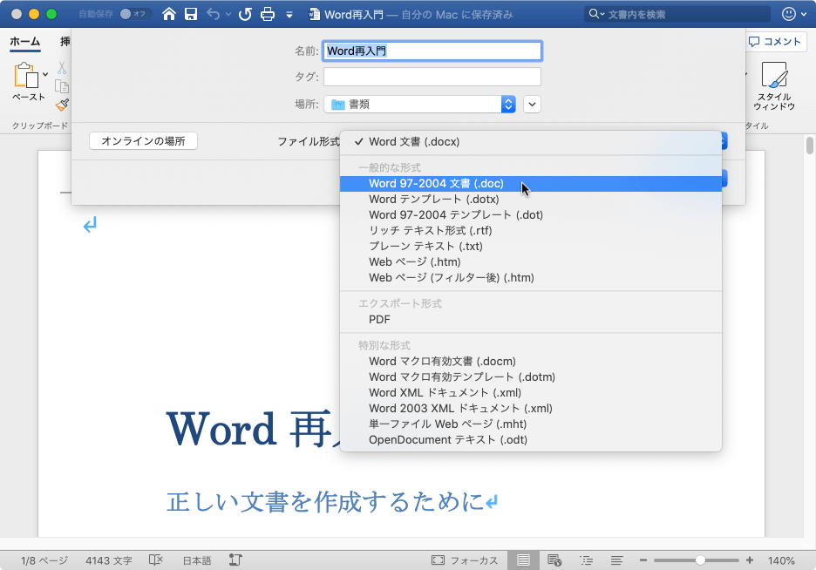Select Word 97-2004 文書 (.doc) format

tap(531, 184)
